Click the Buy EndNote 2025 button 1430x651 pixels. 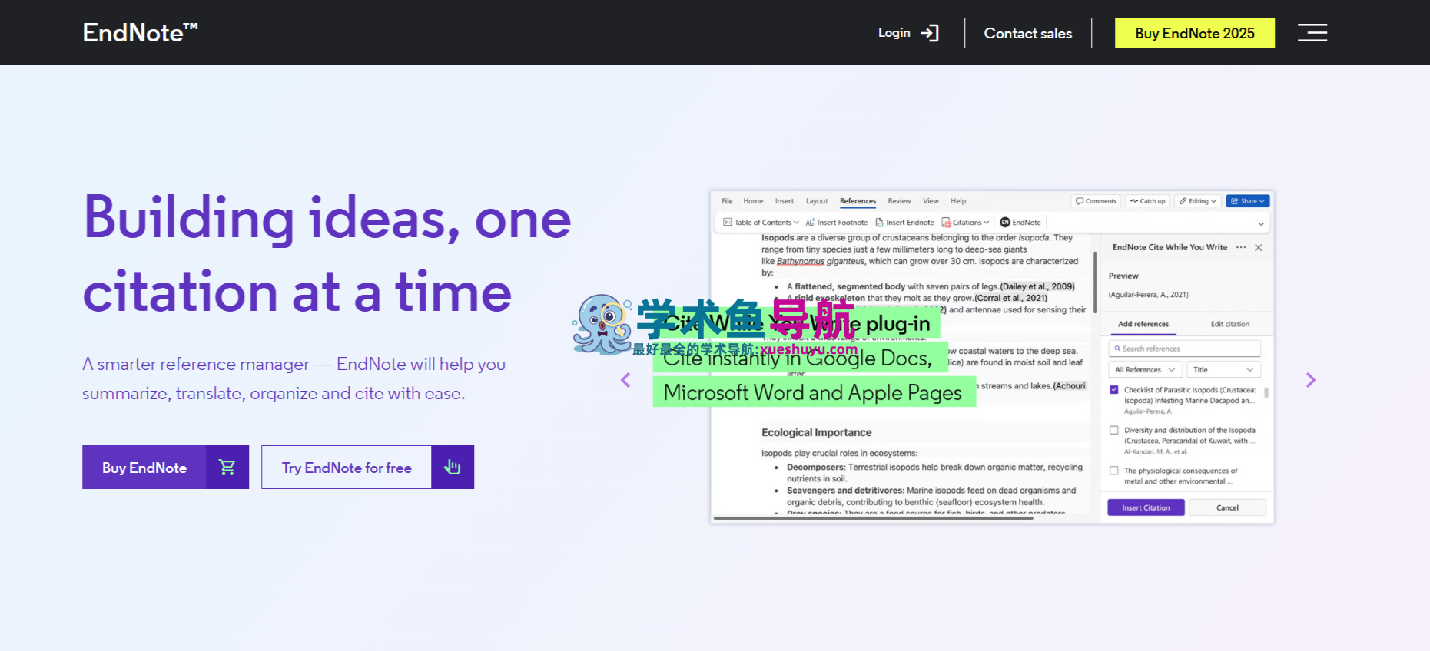coord(1194,33)
